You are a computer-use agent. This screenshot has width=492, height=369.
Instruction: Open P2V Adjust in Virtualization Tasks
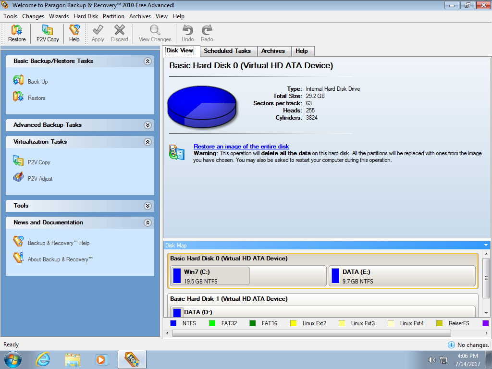40,179
